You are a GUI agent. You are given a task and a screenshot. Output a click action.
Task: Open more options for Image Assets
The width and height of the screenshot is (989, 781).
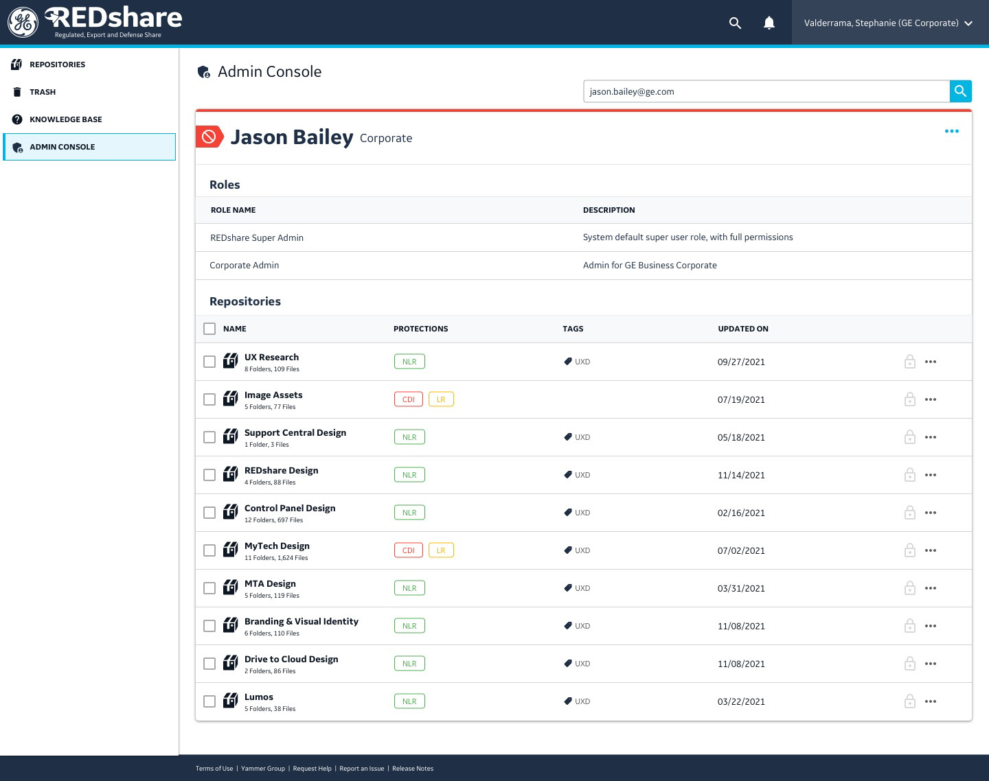(x=931, y=399)
